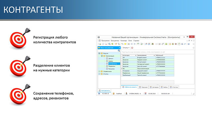Click the user icon beside SYSDBA in the status bar

coord(127,94)
